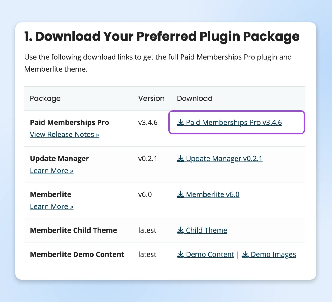Click the Download column header
This screenshot has width=332, height=302.
(x=195, y=99)
